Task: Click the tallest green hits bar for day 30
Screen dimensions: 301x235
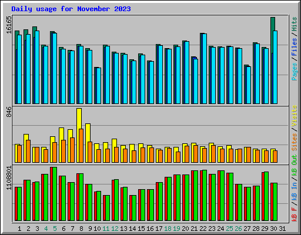Action: pos(273,24)
